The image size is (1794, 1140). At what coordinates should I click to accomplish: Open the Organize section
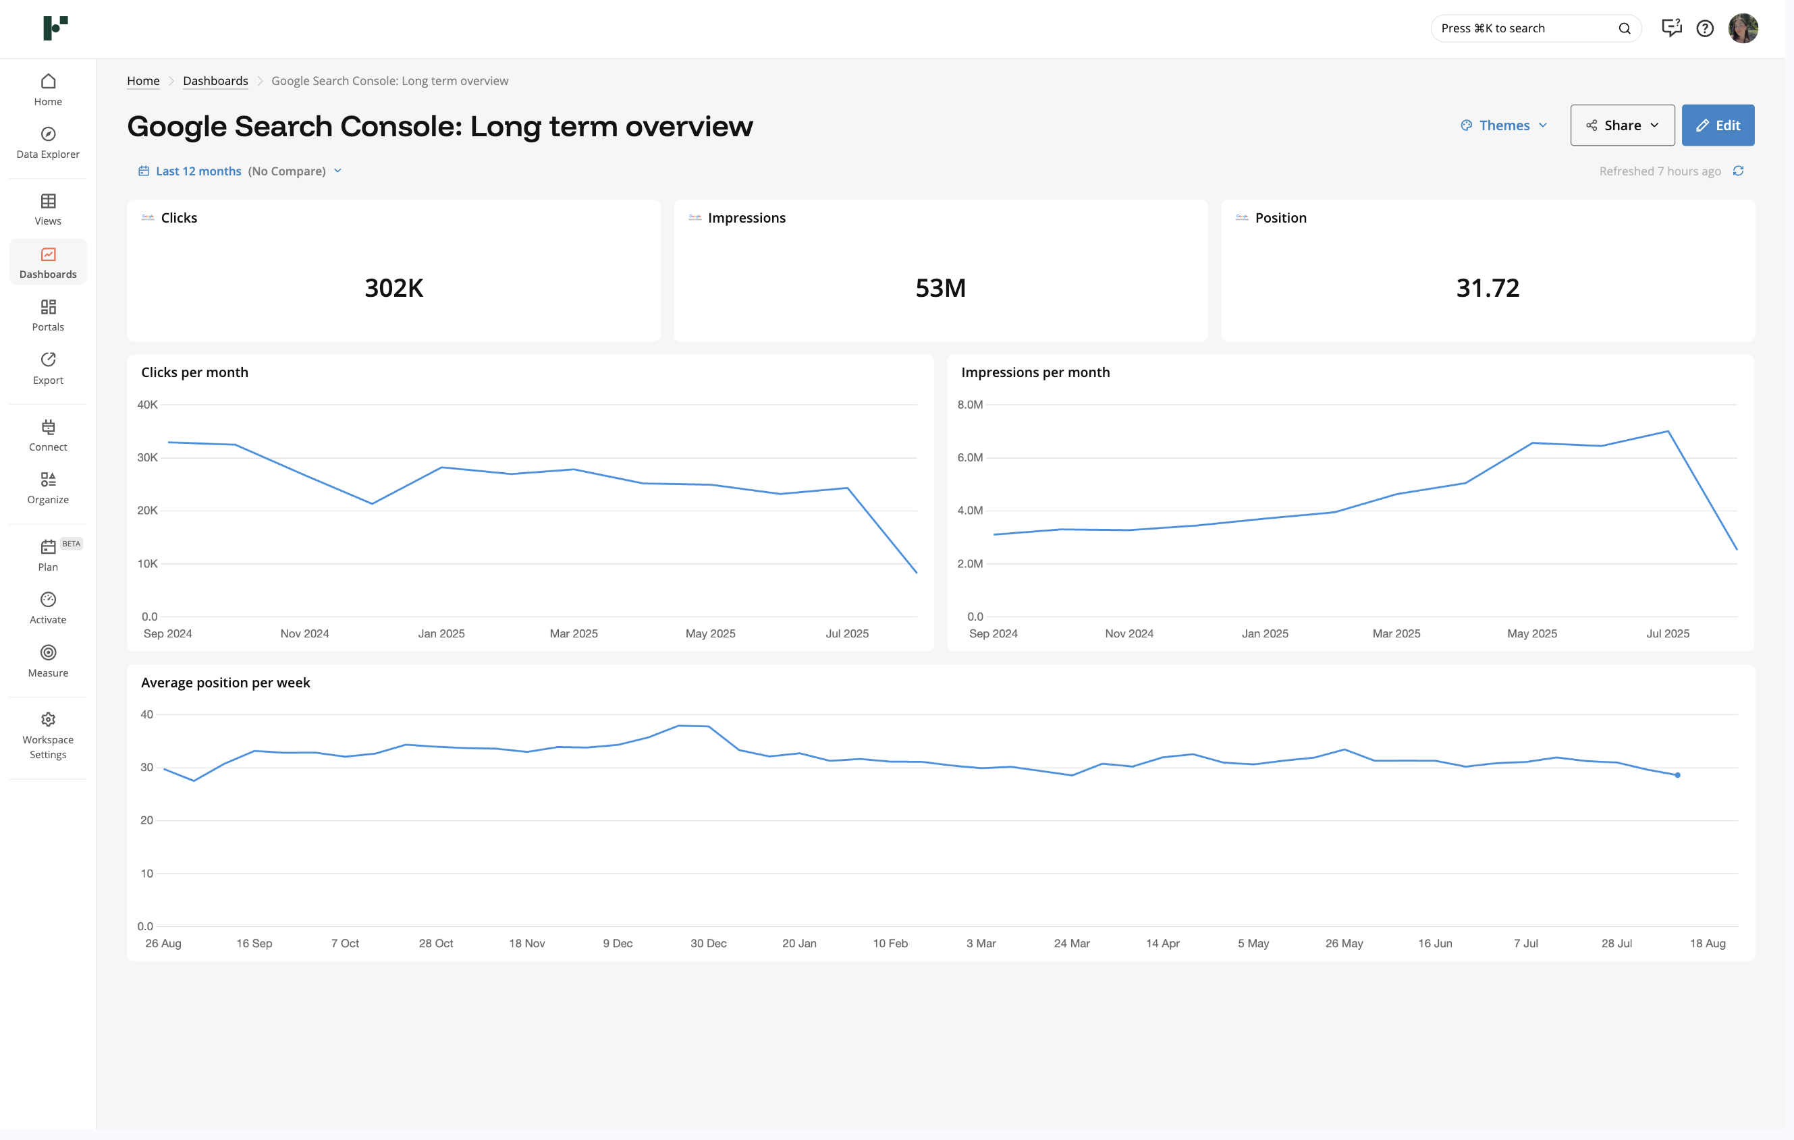(48, 488)
